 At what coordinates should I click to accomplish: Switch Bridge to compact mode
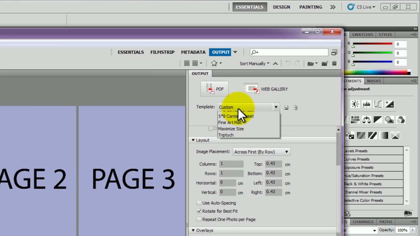pyautogui.click(x=334, y=52)
